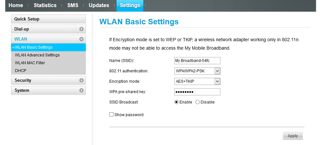Open the DHCP settings page
This screenshot has width=320, height=145.
[20, 70]
